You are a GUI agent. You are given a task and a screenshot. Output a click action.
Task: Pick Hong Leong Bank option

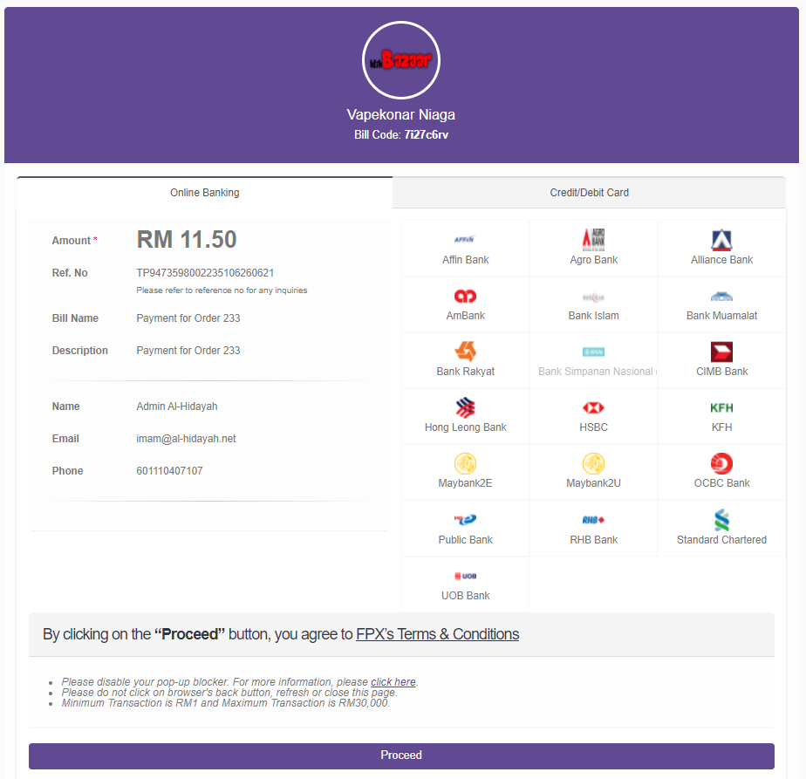pyautogui.click(x=465, y=407)
